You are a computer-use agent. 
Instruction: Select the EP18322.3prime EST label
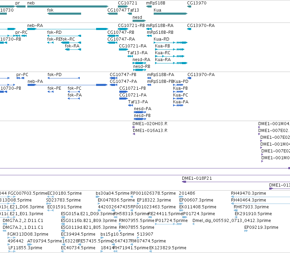pyautogui.click(x=154, y=200)
